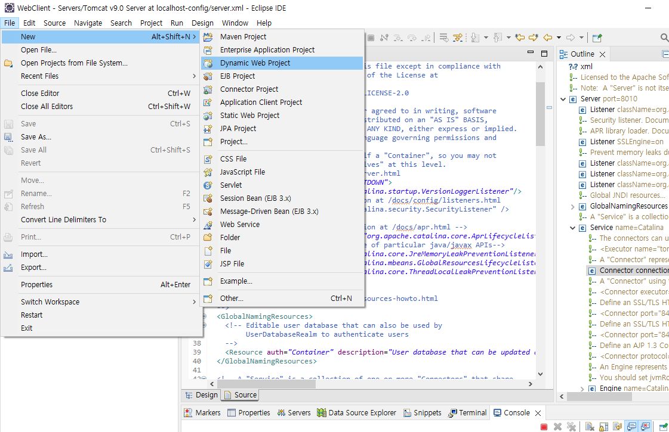This screenshot has width=669, height=432.
Task: Expand the GlobalNamingResources outline node
Action: [572, 206]
